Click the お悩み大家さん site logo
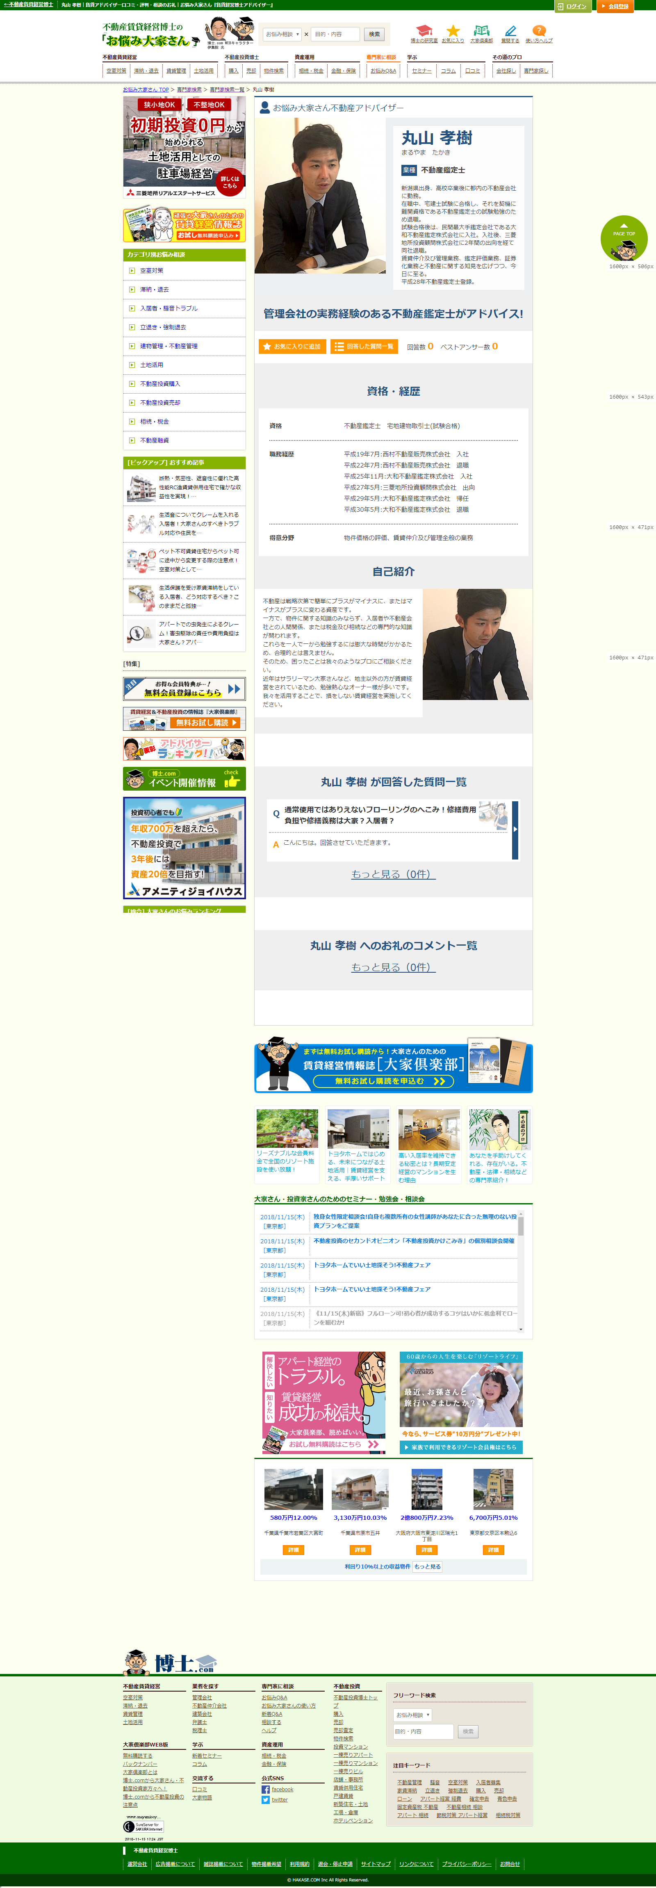Viewport: 656px width, 1888px height. click(150, 35)
